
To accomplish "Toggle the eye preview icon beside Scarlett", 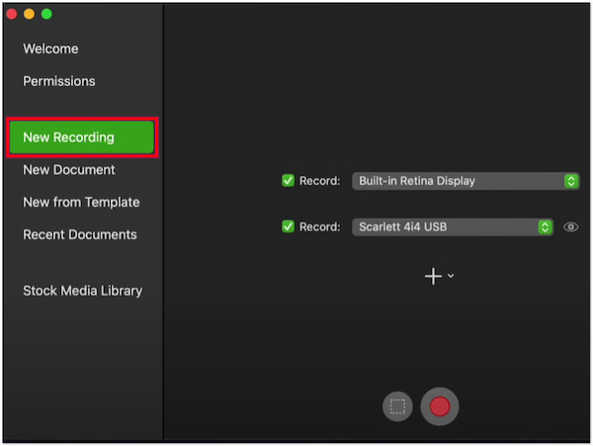I will point(570,227).
